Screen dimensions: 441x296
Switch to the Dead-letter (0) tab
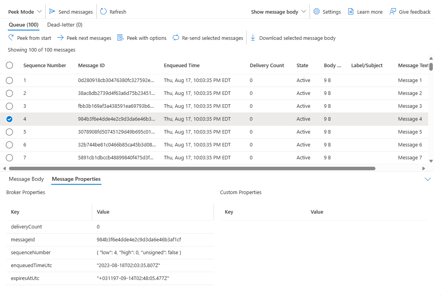[x=65, y=25]
